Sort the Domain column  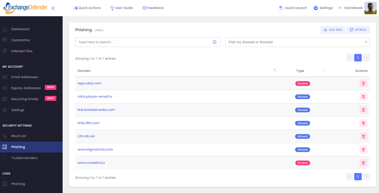[x=275, y=70]
